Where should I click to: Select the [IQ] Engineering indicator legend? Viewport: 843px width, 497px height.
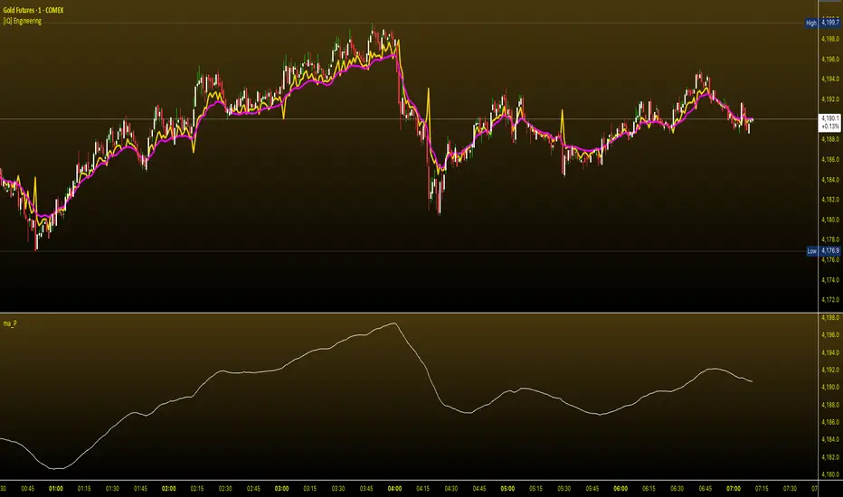pos(22,21)
